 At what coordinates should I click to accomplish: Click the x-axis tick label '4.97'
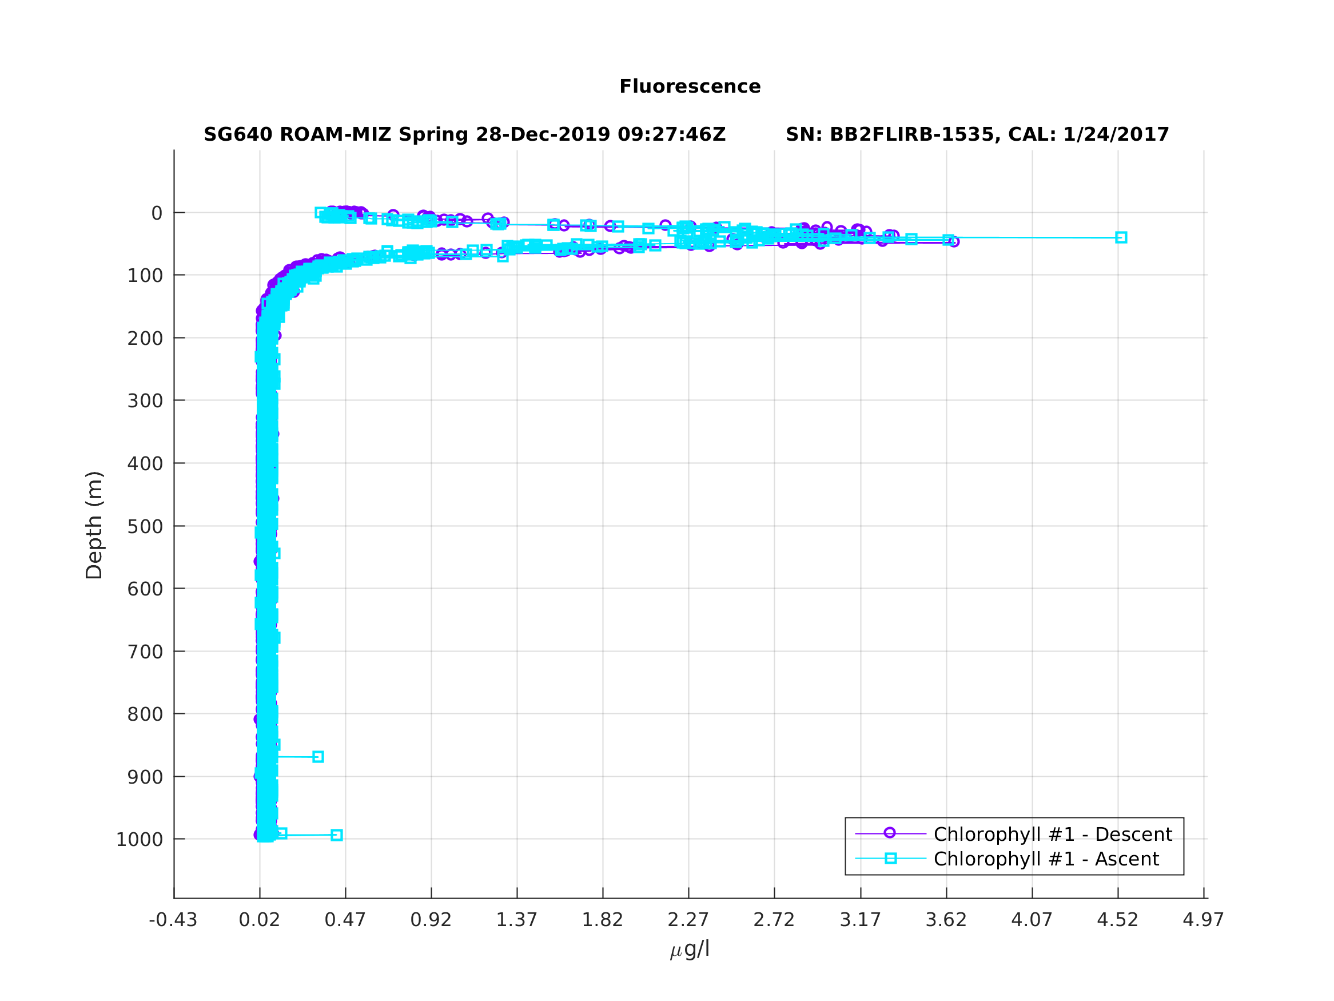[x=1203, y=920]
